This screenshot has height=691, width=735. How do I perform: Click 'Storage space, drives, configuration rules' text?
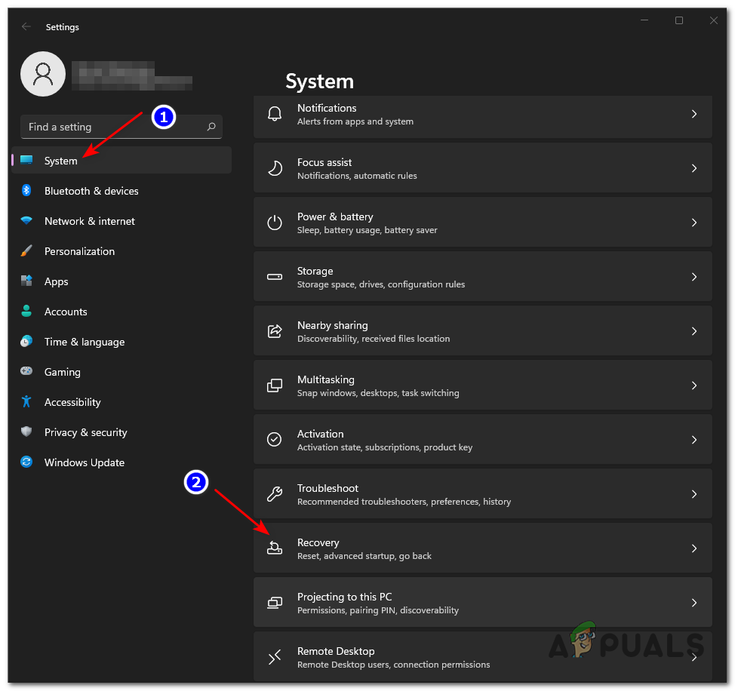click(380, 284)
